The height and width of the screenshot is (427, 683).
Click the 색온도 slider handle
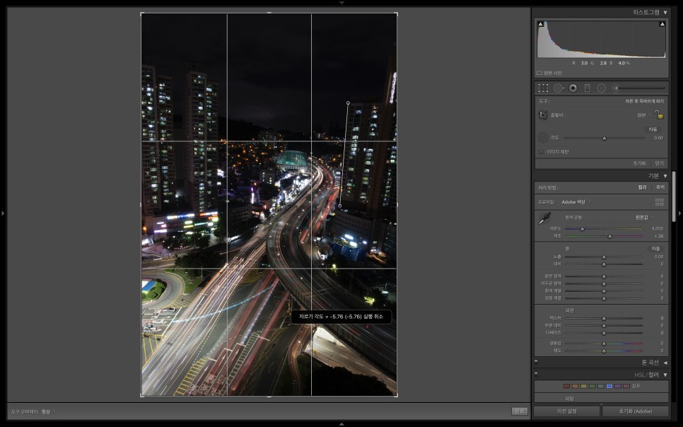[x=583, y=229]
